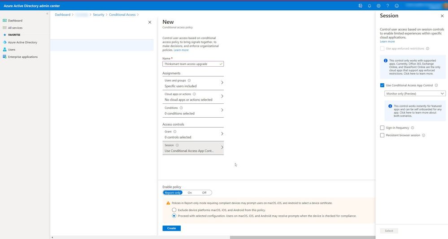
Task: Click info icon beside Persistent browser session
Action: [x=423, y=135]
